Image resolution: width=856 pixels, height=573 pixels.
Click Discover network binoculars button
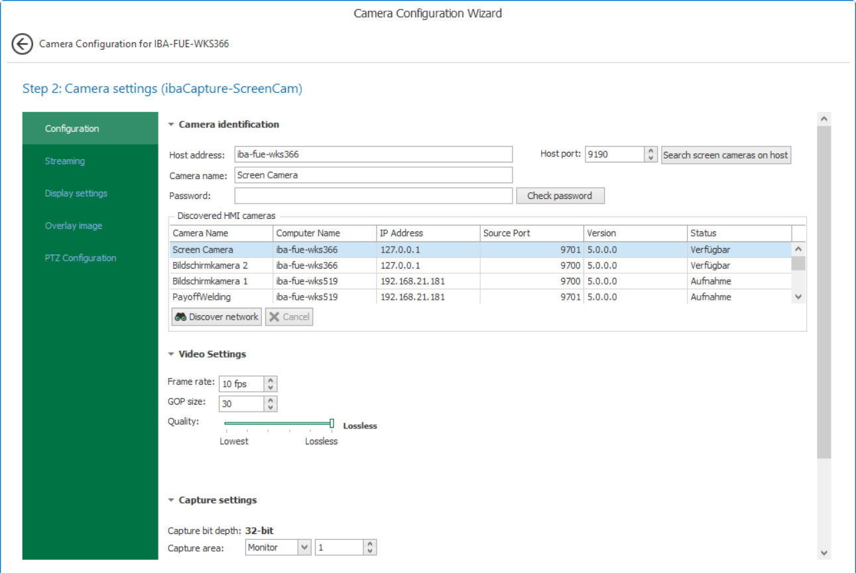click(217, 317)
